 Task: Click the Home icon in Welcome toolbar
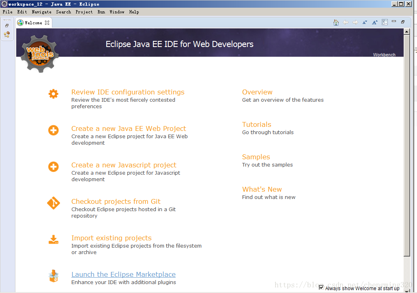tap(336, 23)
